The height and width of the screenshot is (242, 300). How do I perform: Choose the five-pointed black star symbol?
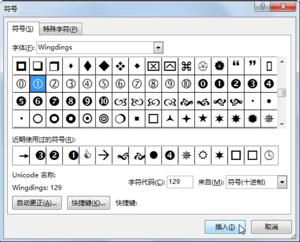pyautogui.click(x=203, y=119)
